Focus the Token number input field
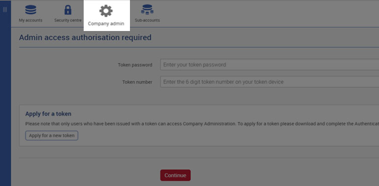The height and width of the screenshot is (186, 379). 270,82
